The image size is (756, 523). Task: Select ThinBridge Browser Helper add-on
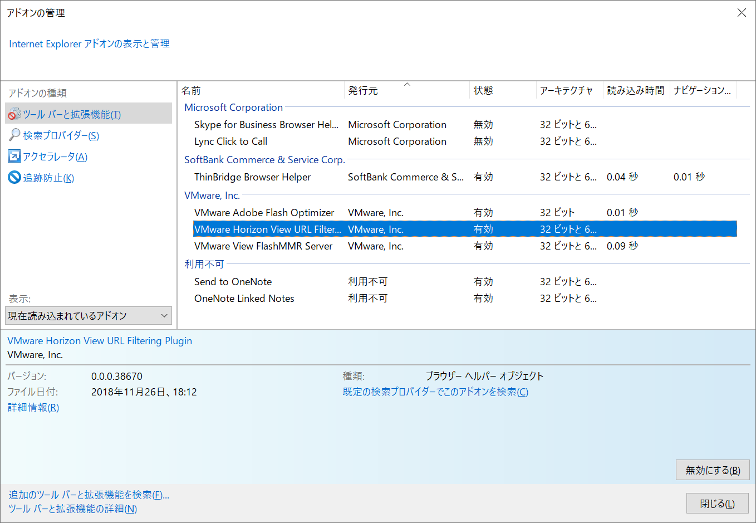465,177
